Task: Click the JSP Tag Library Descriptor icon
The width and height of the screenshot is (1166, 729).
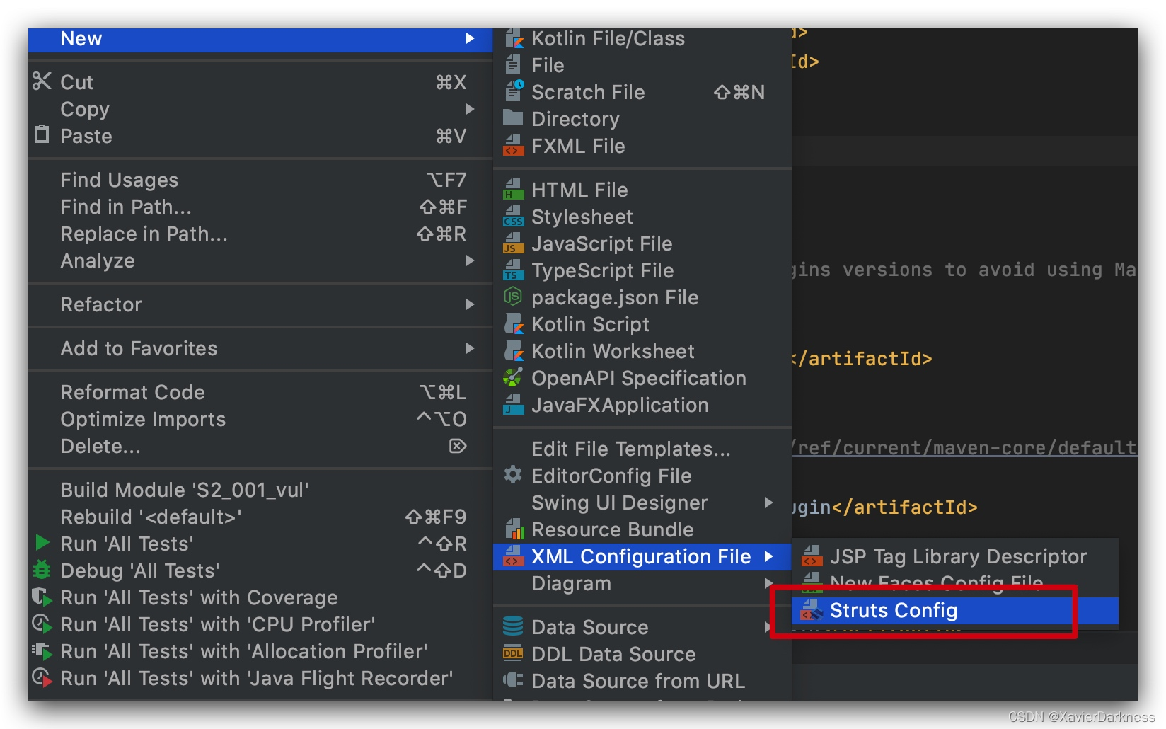Action: (812, 556)
